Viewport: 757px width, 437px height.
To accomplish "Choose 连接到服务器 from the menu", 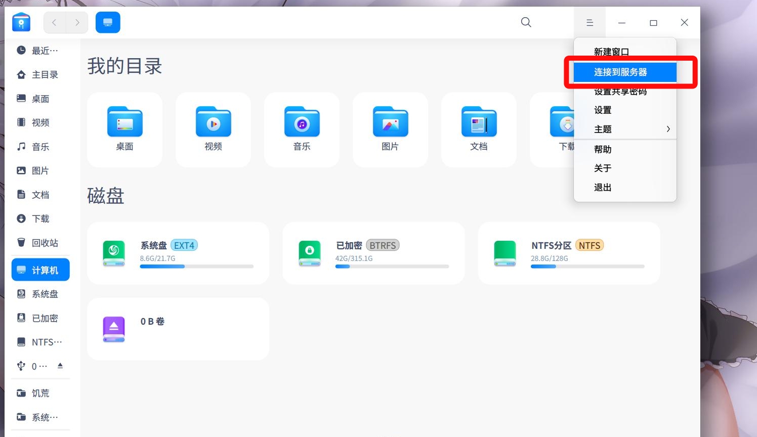I will pyautogui.click(x=625, y=72).
